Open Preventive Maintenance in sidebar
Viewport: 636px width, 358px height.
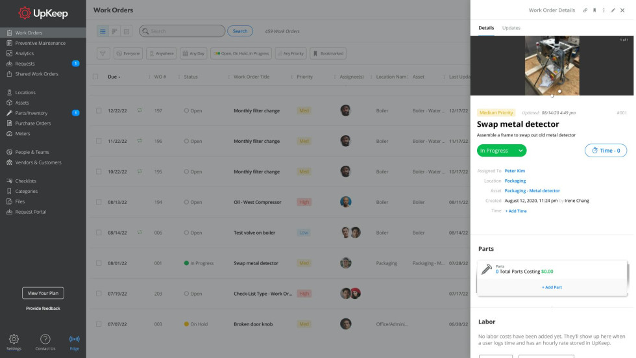pos(40,43)
